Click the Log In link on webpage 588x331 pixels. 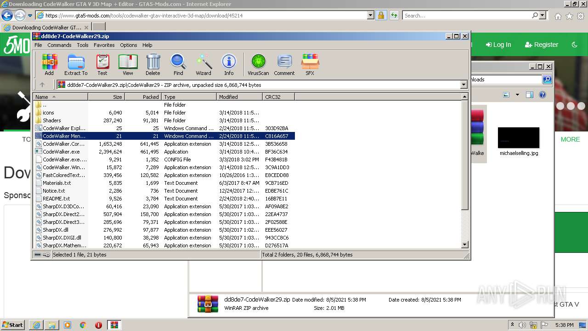[498, 45]
